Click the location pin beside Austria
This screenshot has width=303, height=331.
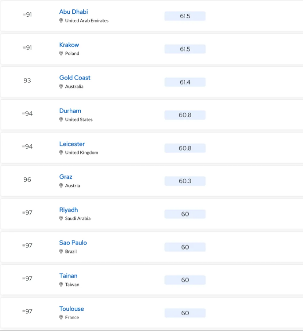(61, 186)
